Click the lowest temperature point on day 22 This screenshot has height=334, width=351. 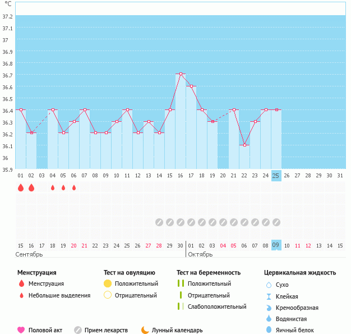tap(244, 145)
